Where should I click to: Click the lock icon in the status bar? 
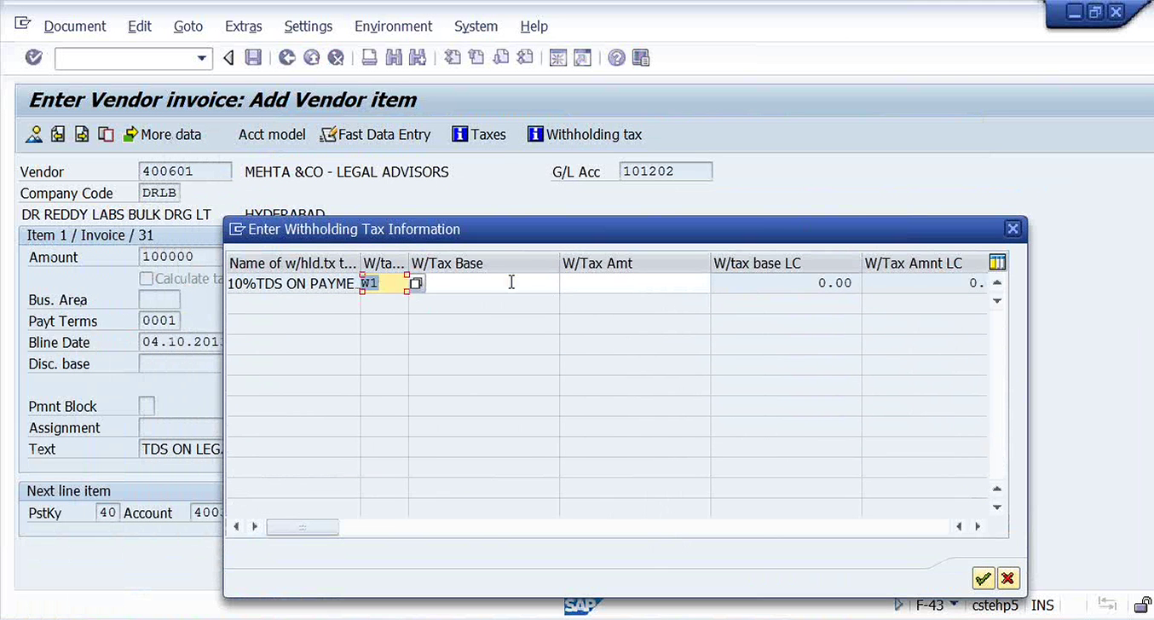click(1144, 605)
